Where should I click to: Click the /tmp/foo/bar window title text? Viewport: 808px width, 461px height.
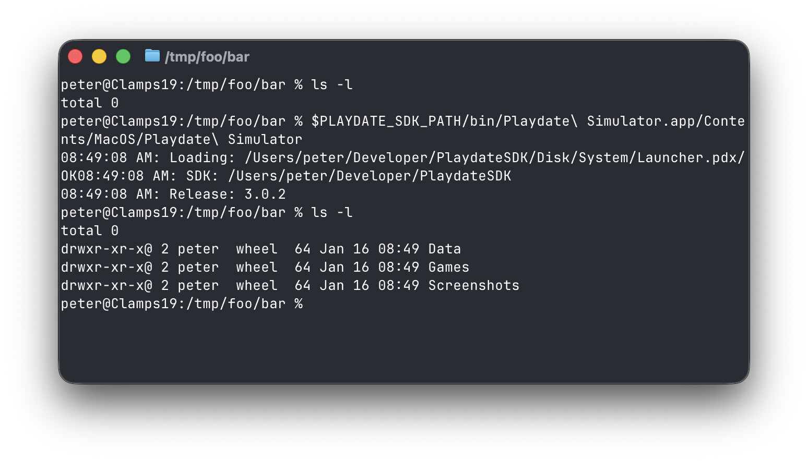207,57
